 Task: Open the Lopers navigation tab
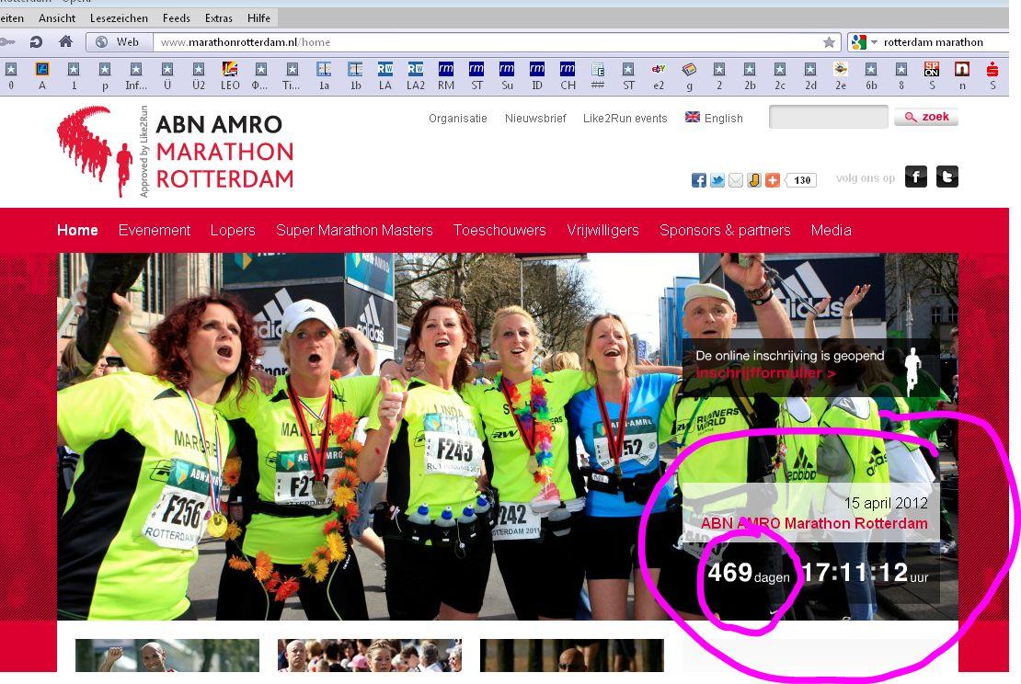pos(233,231)
